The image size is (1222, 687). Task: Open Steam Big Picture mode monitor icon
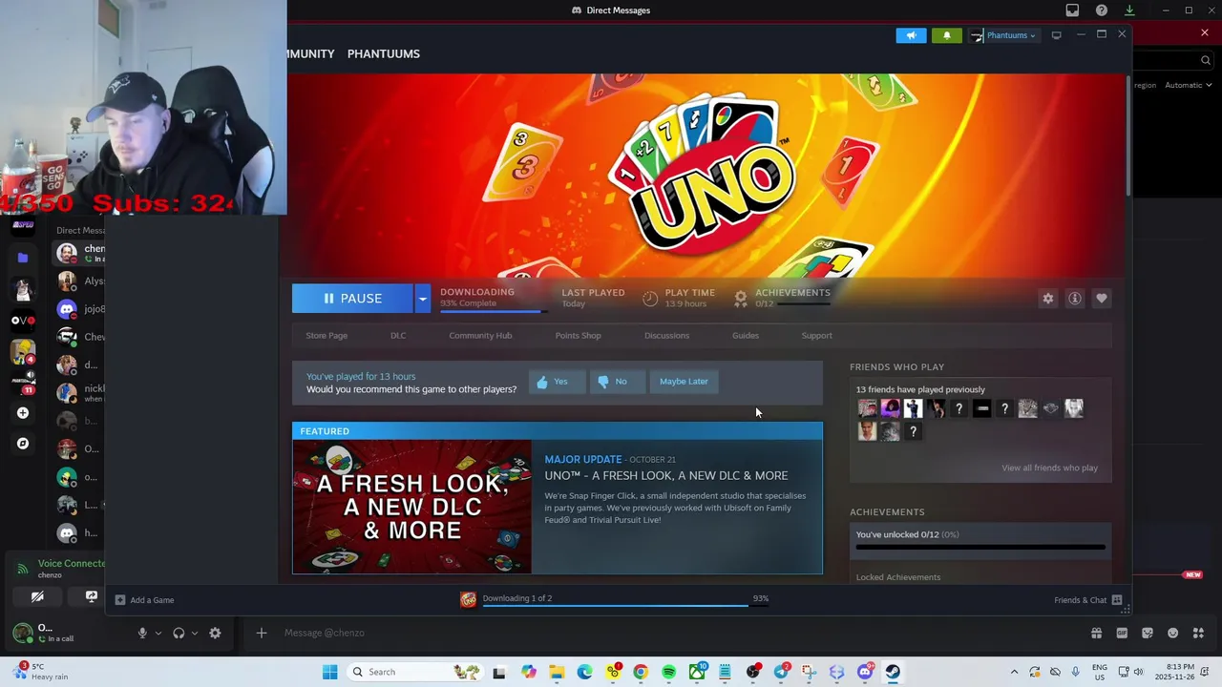[1056, 35]
